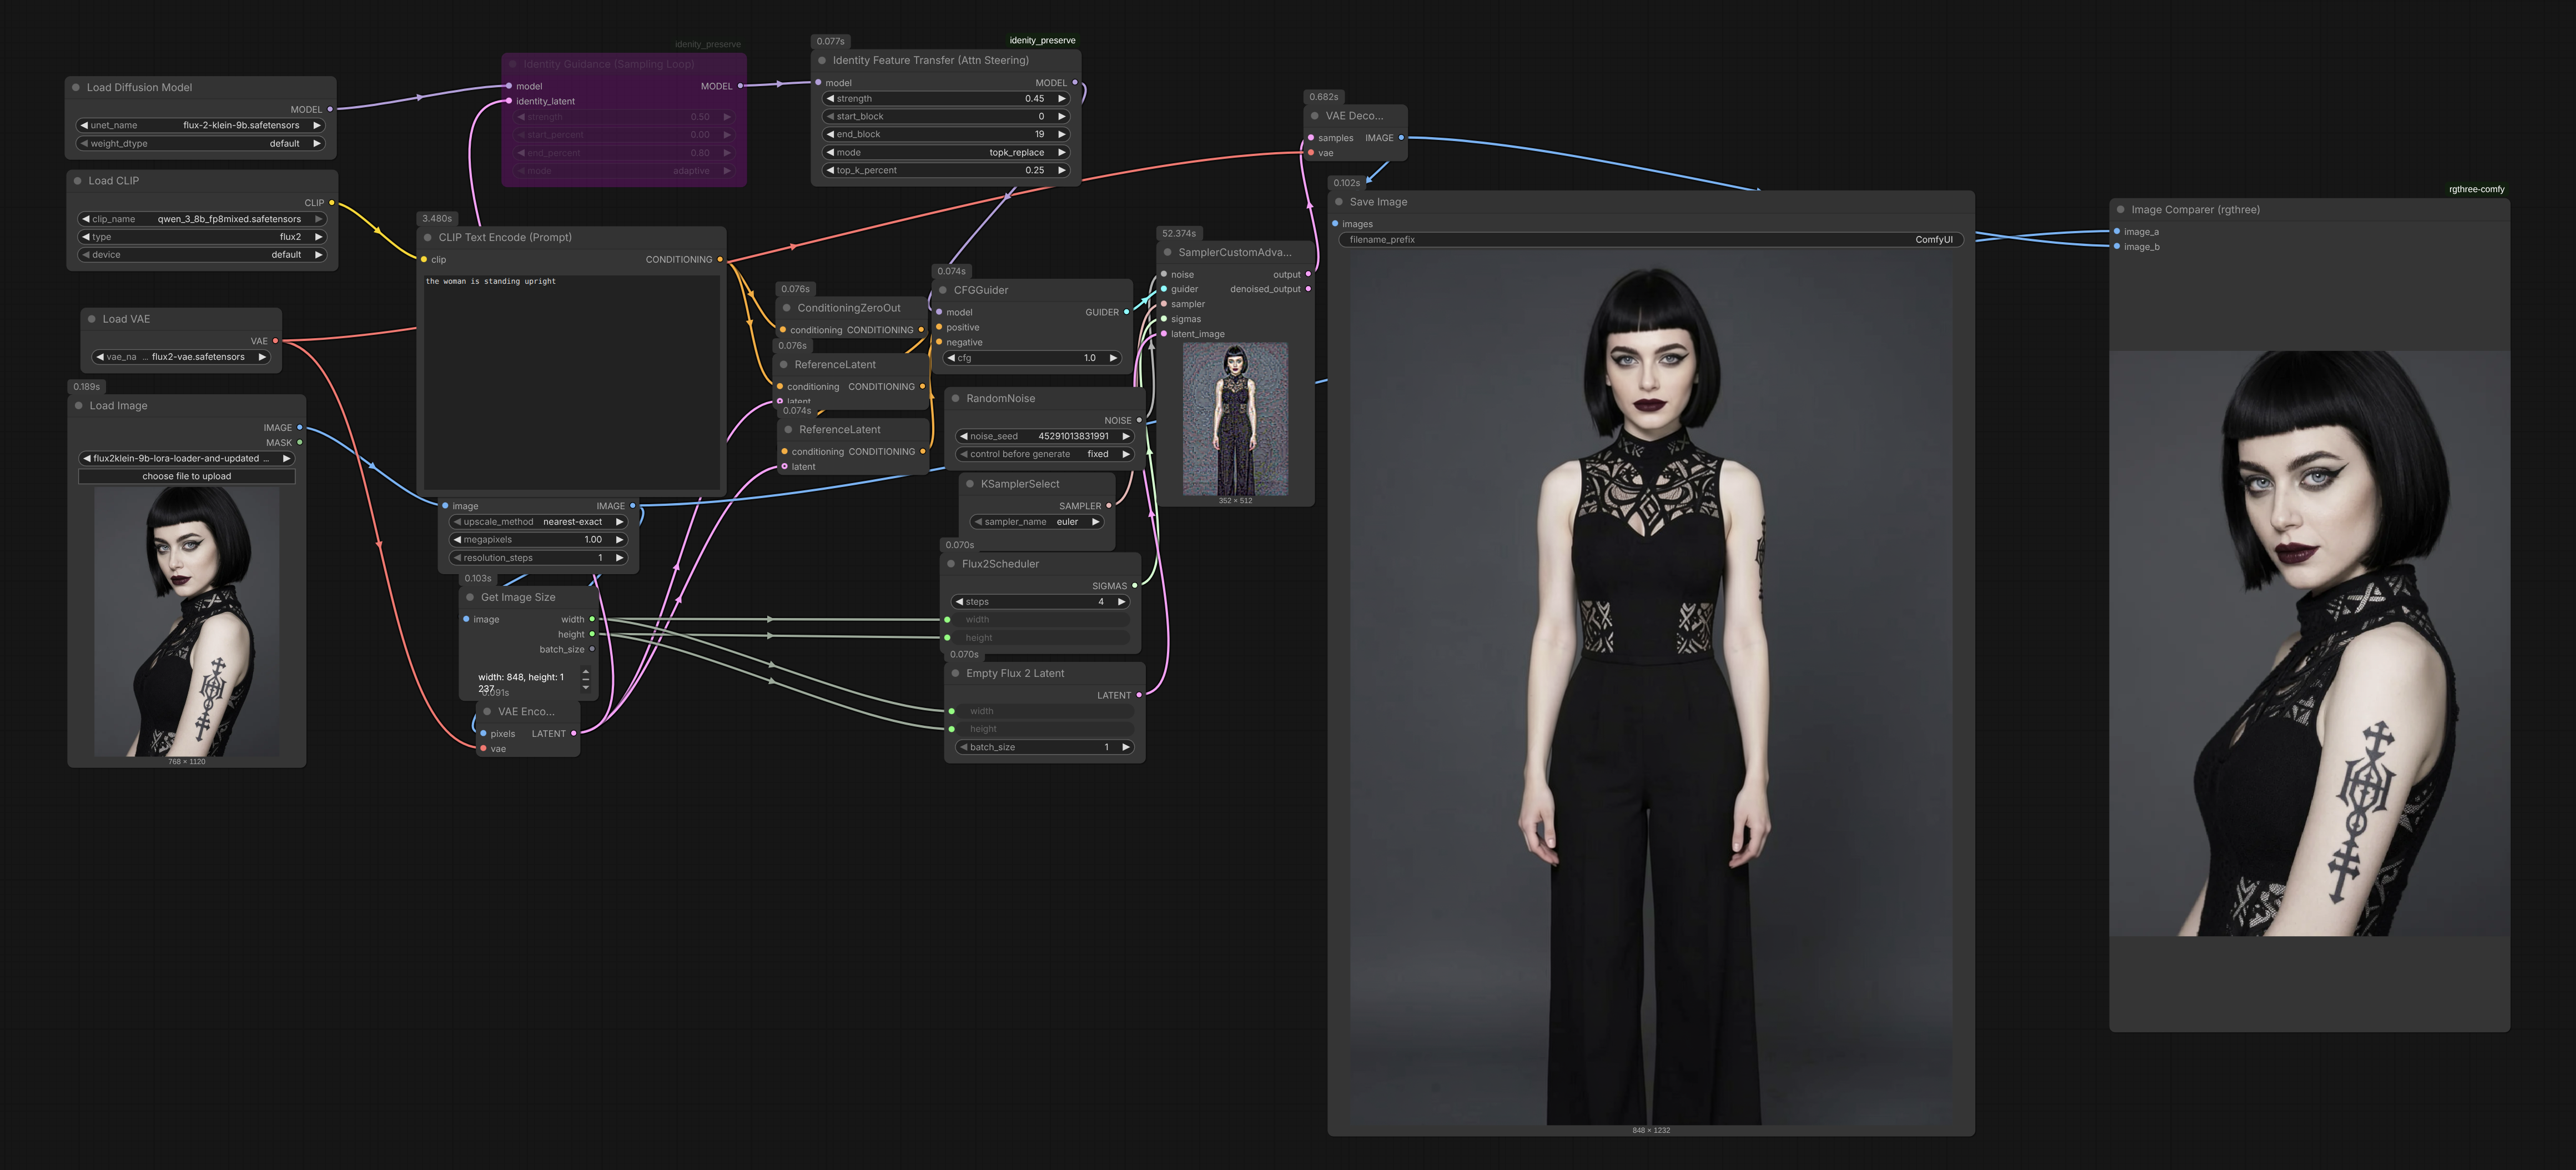Click the SIGMAS output socket on Flux2Scheduler

1135,586
